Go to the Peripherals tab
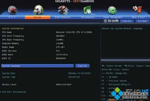Image resolution: width=150 pixels, height=101 pixels. click(x=88, y=17)
